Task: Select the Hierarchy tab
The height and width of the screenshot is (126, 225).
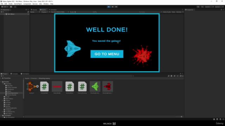Action: (x=5, y=10)
